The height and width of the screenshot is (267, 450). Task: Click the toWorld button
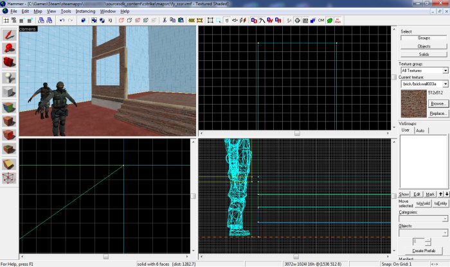click(x=423, y=203)
